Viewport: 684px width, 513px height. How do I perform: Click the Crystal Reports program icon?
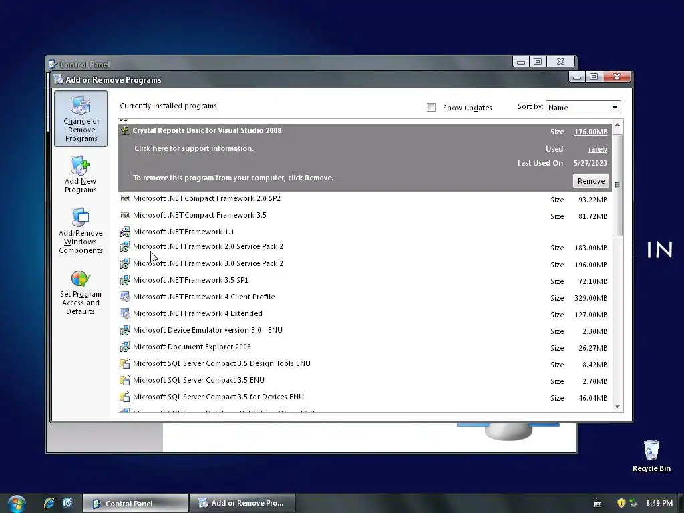coord(125,130)
